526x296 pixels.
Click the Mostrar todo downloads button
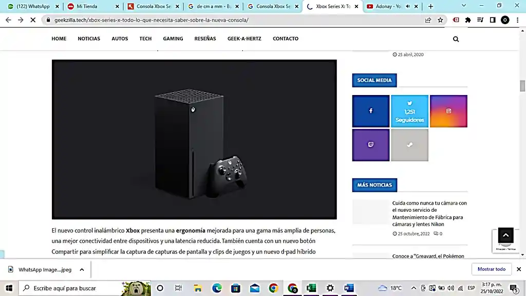(491, 269)
